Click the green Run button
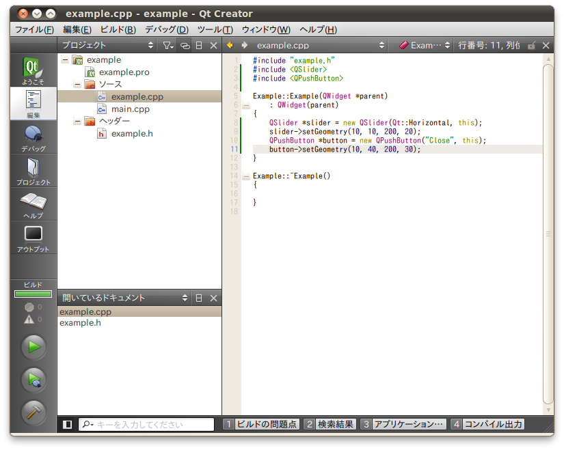 (33, 347)
